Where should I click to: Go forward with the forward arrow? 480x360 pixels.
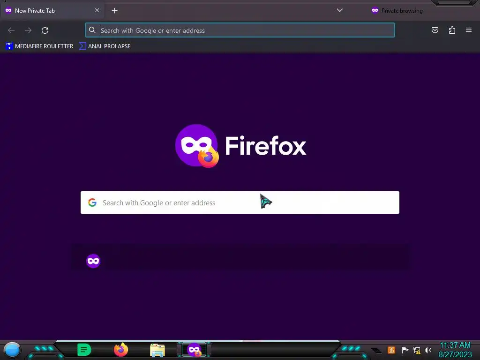28,30
